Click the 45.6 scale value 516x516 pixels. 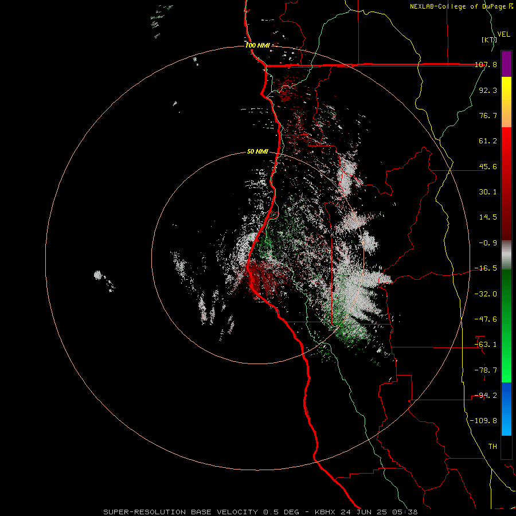tap(488, 166)
